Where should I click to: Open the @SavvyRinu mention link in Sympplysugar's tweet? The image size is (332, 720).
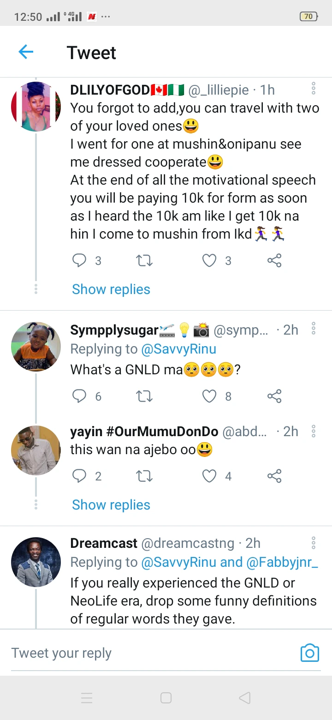point(178,349)
